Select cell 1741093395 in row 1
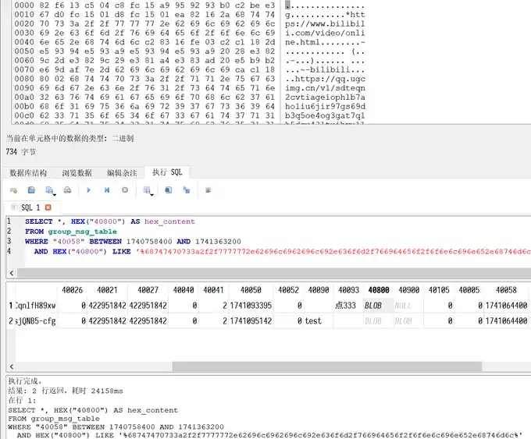This screenshot has width=531, height=439. click(251, 306)
